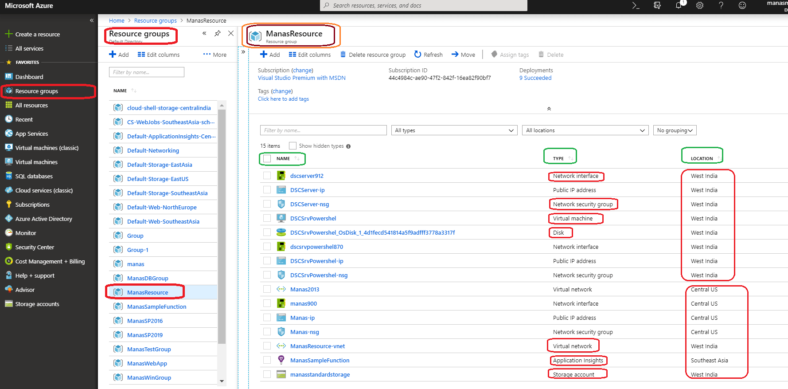This screenshot has height=389, width=788.
Task: Tick the select-all checkbox beside the NAME header
Action: point(267,158)
